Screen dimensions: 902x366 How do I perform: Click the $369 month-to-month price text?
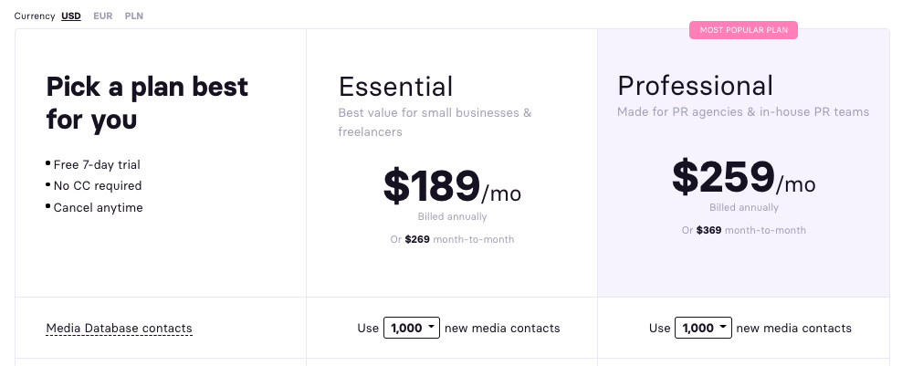tap(743, 230)
